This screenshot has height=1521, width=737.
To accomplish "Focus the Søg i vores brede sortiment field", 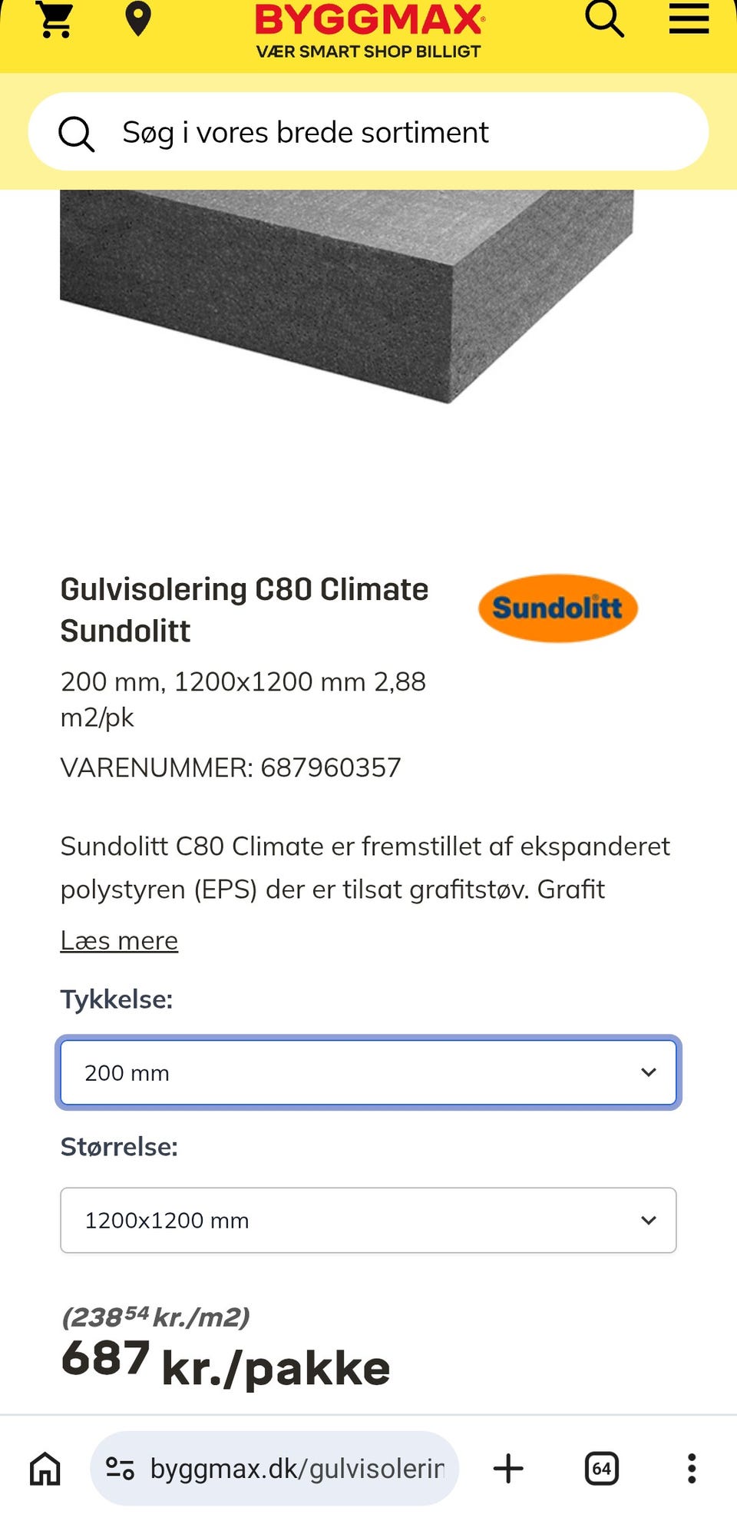I will (368, 131).
